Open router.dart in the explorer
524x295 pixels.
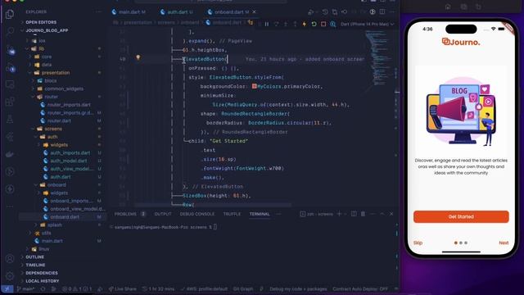click(59, 120)
